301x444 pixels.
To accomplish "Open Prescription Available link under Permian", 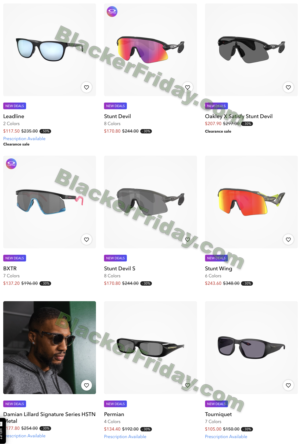I will click(x=125, y=436).
